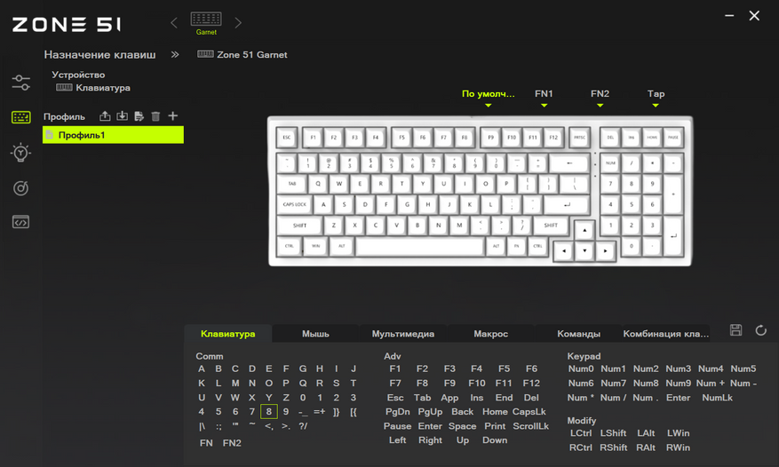Viewport: 779px width, 467px height.
Task: Select Профиль1 in the profile list
Action: click(x=114, y=135)
